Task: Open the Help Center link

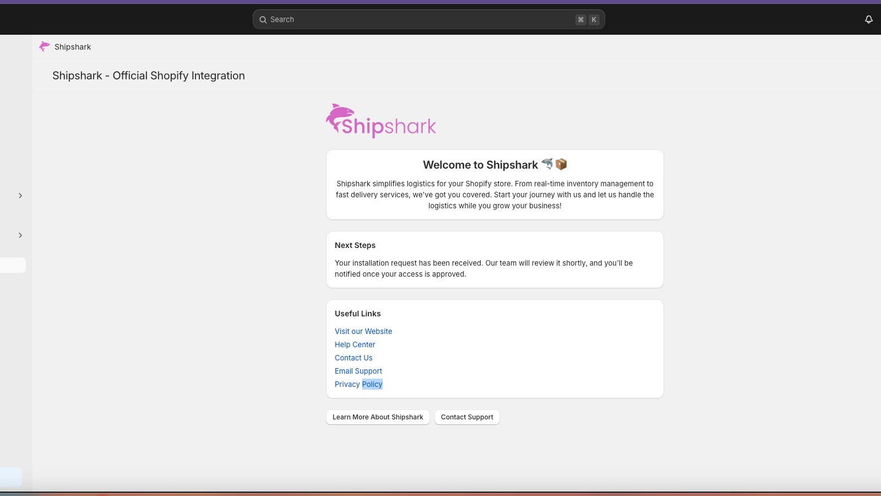Action: click(x=355, y=344)
